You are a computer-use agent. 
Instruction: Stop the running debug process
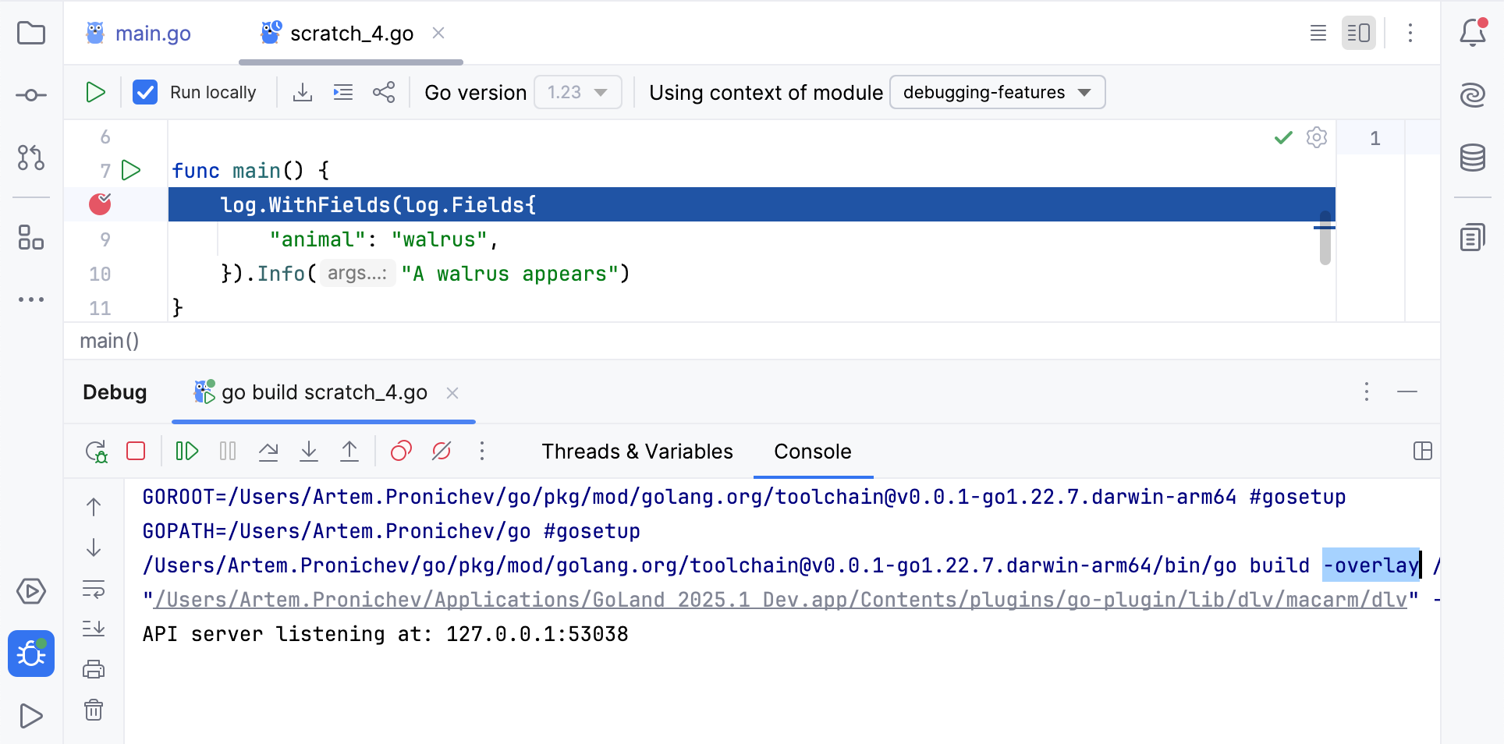(x=136, y=451)
